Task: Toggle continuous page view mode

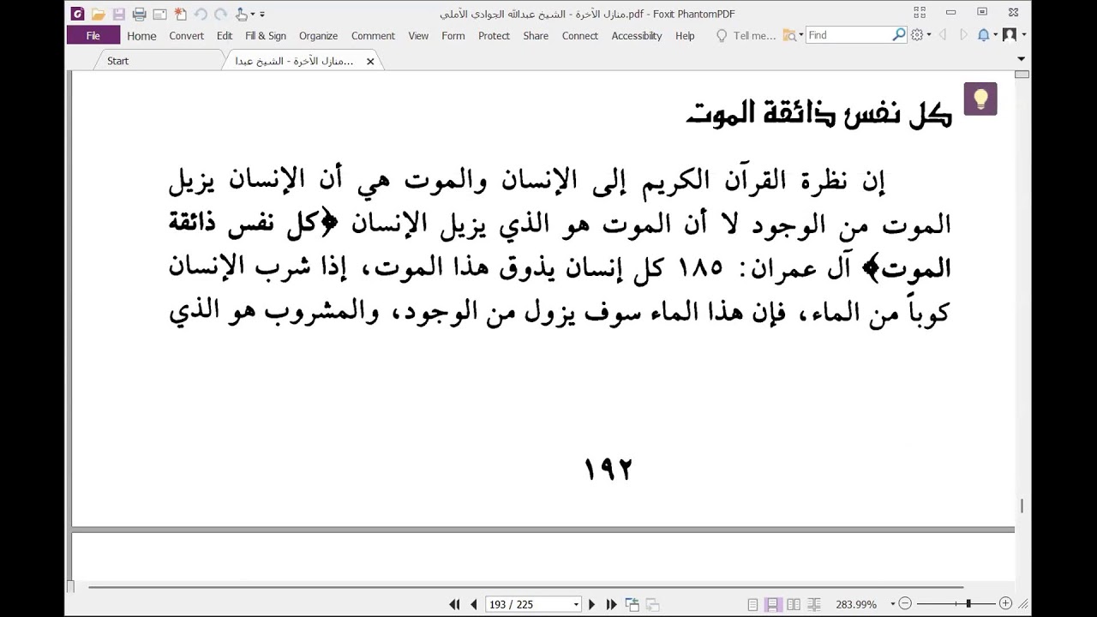Action: click(x=773, y=604)
